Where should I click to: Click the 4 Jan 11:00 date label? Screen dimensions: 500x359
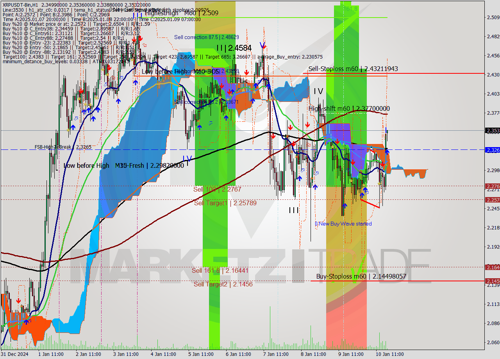pos(163,354)
